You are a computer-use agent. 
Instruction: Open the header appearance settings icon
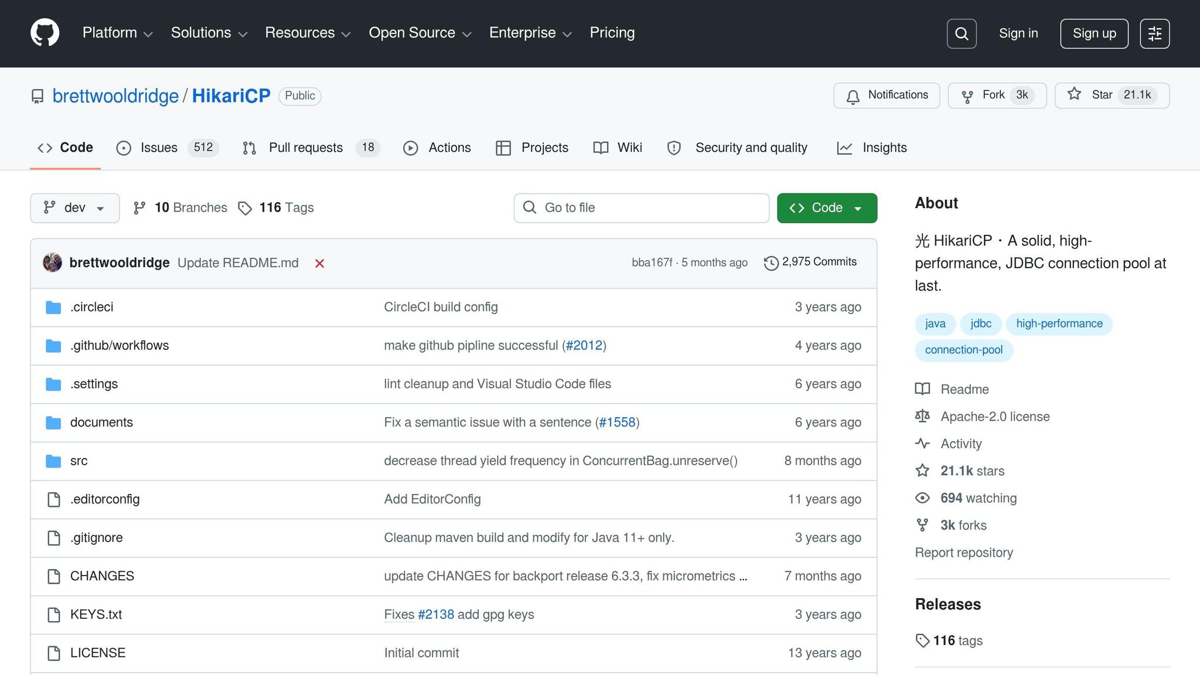(1154, 33)
